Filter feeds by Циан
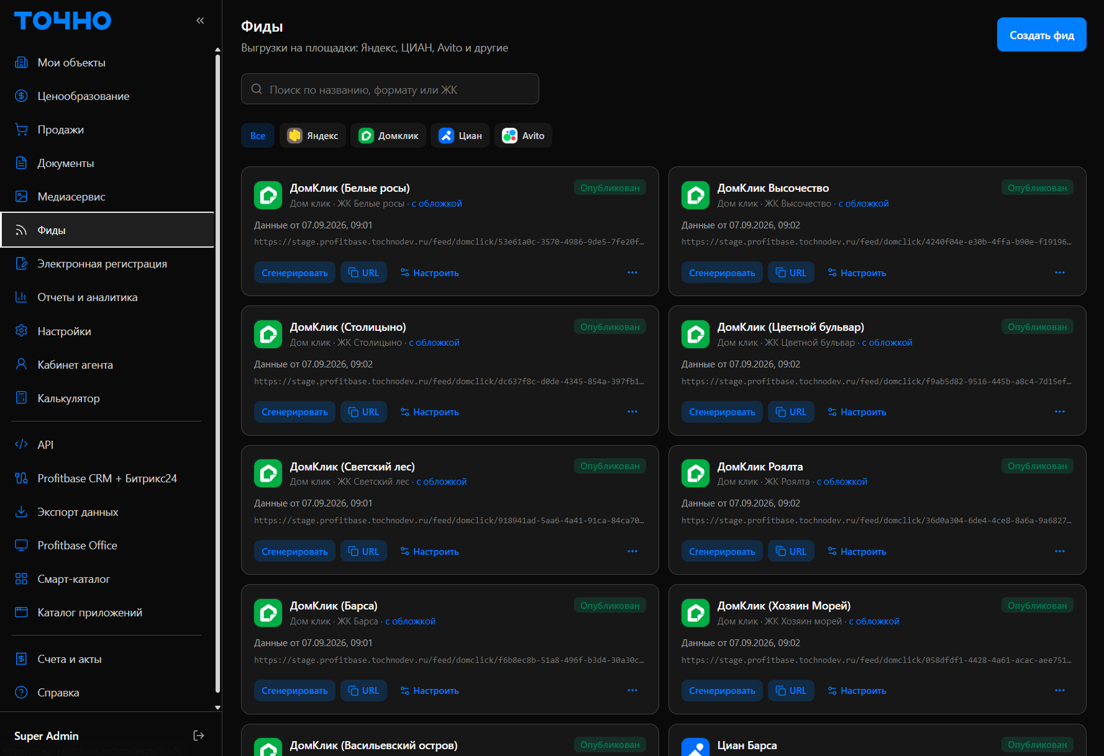The image size is (1104, 756). click(x=460, y=136)
